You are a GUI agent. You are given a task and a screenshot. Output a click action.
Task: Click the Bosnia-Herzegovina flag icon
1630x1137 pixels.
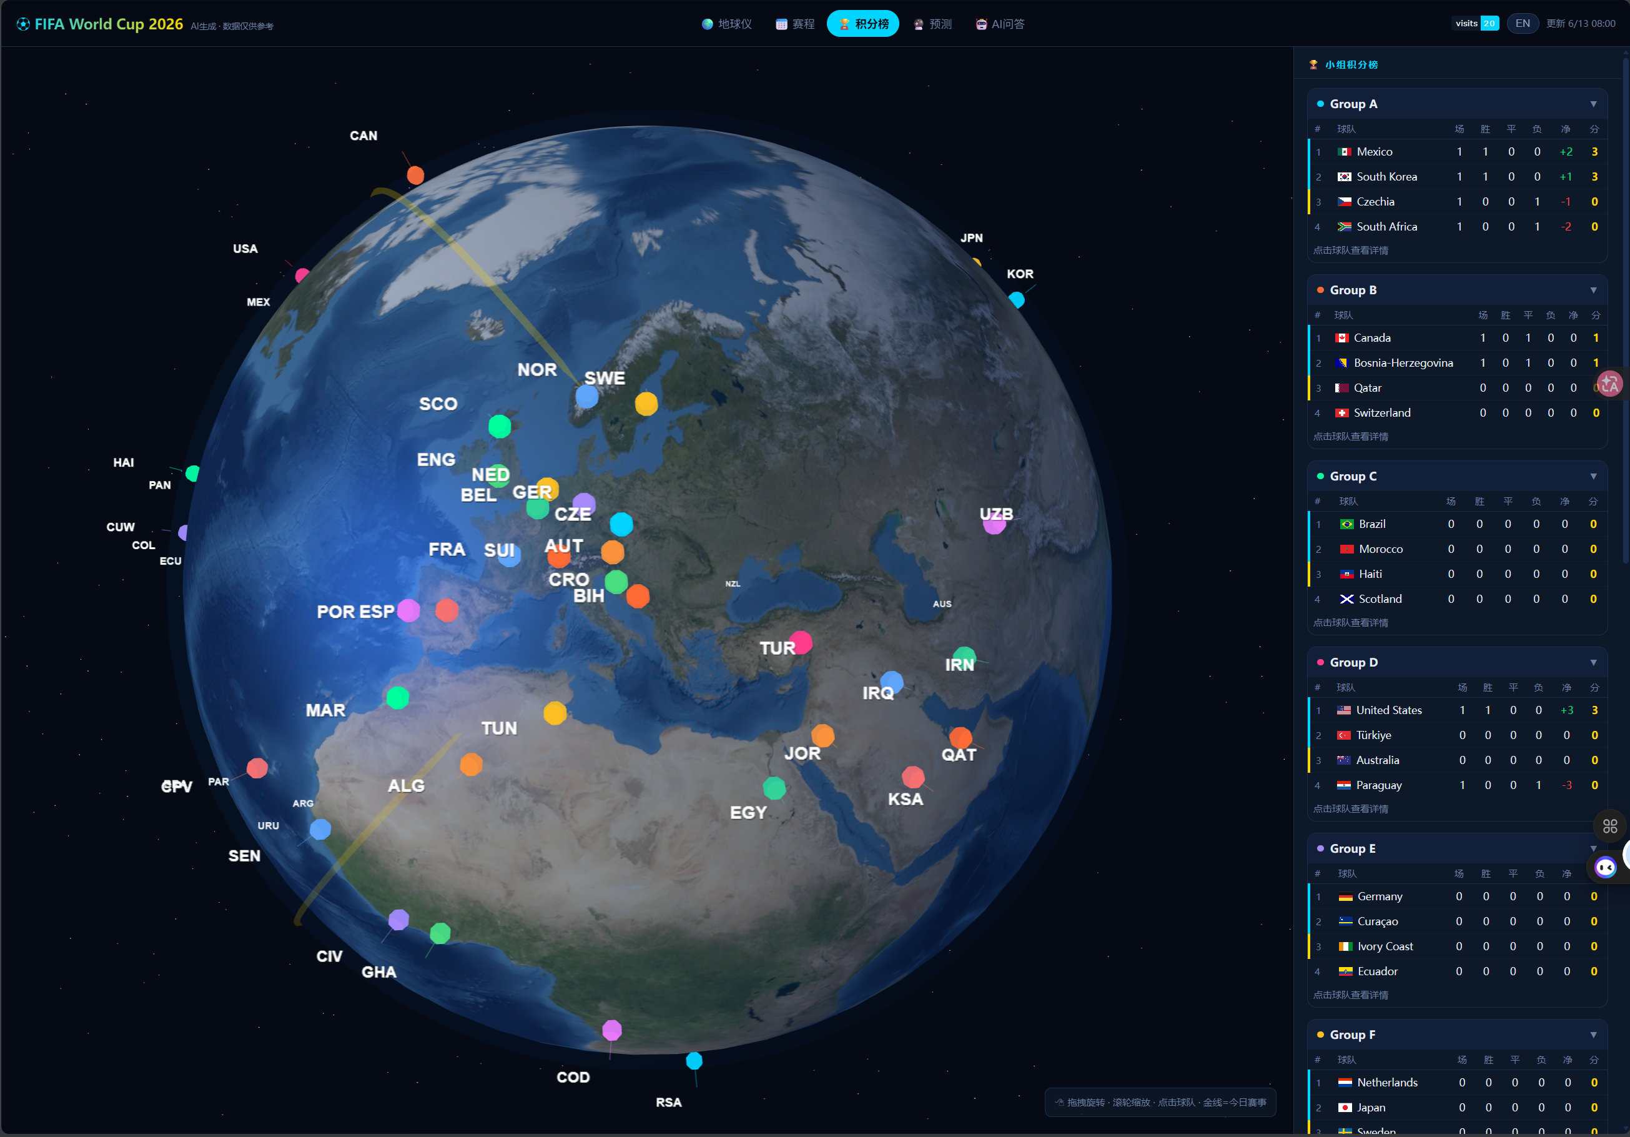pyautogui.click(x=1341, y=363)
